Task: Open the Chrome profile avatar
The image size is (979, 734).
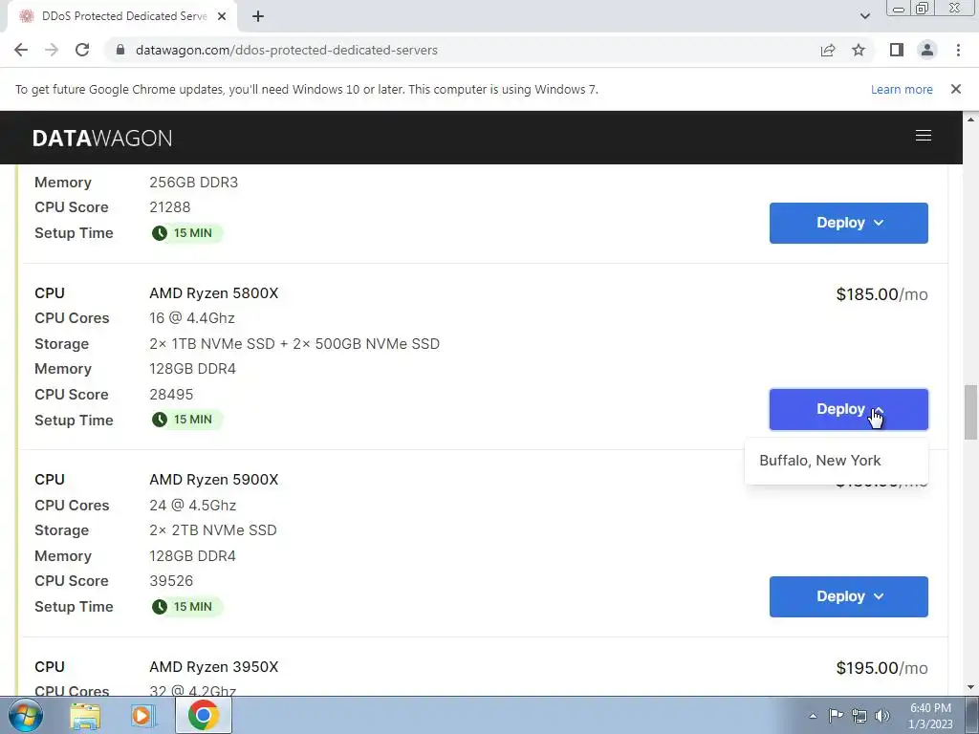Action: coord(927,50)
